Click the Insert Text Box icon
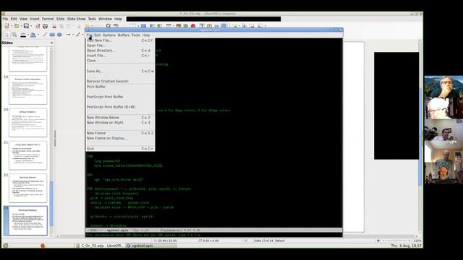Viewport: 463px width, 260px height. (202, 26)
